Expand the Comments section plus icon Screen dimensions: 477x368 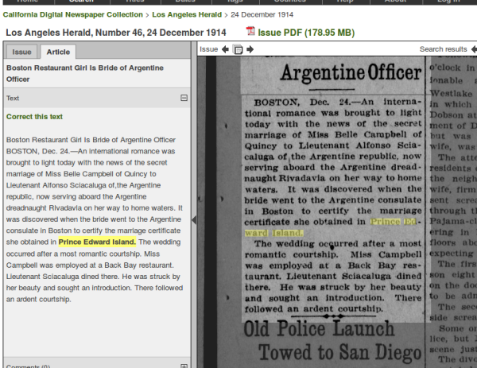184,366
